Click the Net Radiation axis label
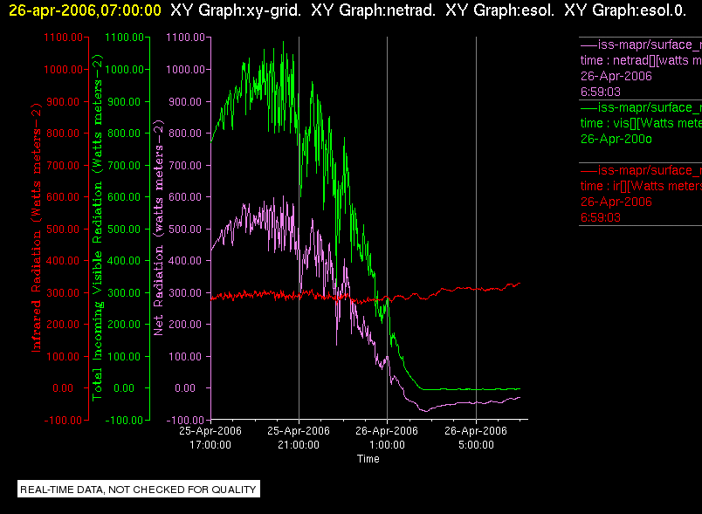 tap(158, 228)
